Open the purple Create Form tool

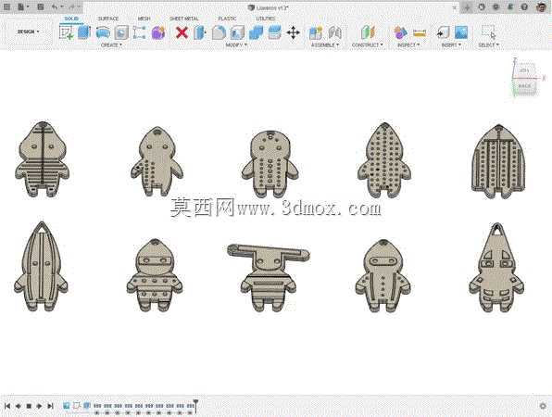tap(158, 32)
